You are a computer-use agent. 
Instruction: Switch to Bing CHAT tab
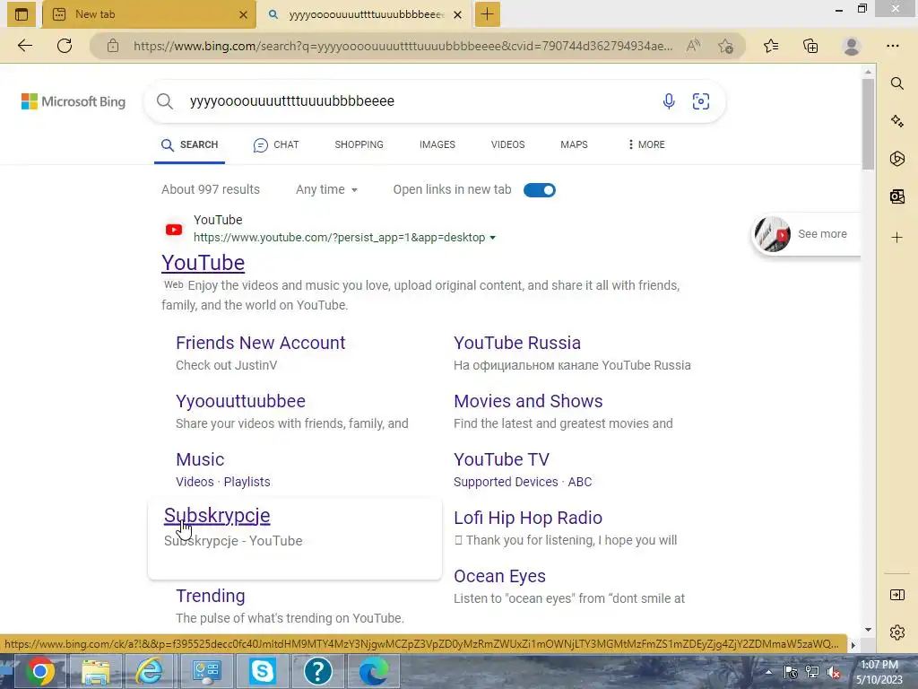coord(276,144)
